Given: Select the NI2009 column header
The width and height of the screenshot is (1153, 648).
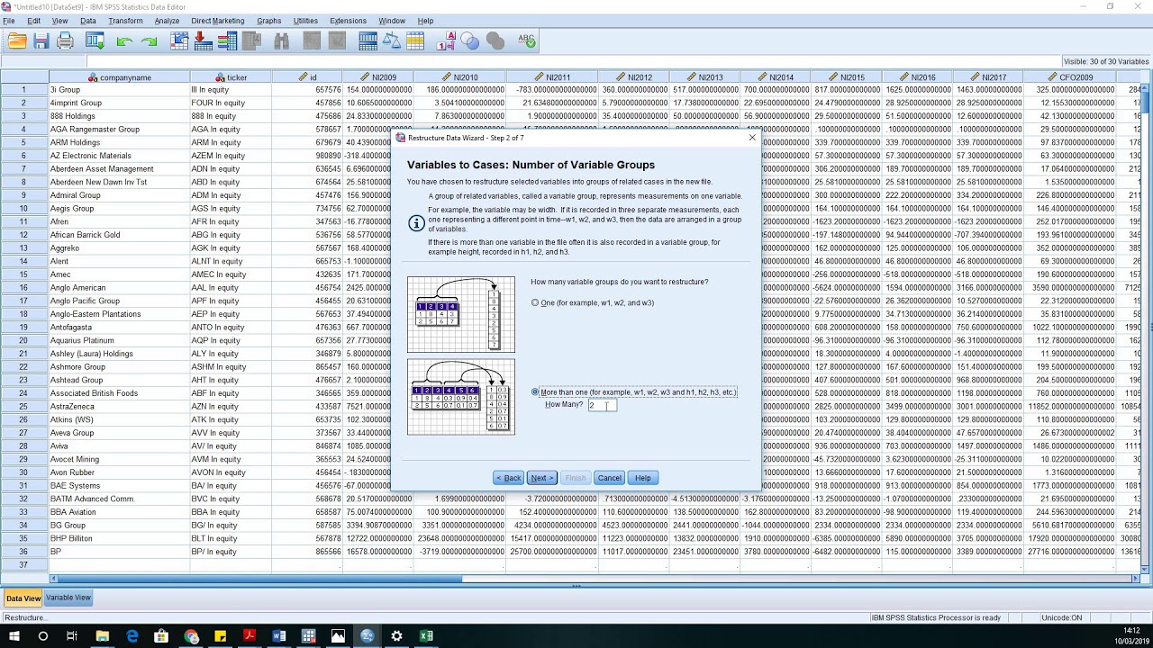Looking at the screenshot, I should (378, 77).
